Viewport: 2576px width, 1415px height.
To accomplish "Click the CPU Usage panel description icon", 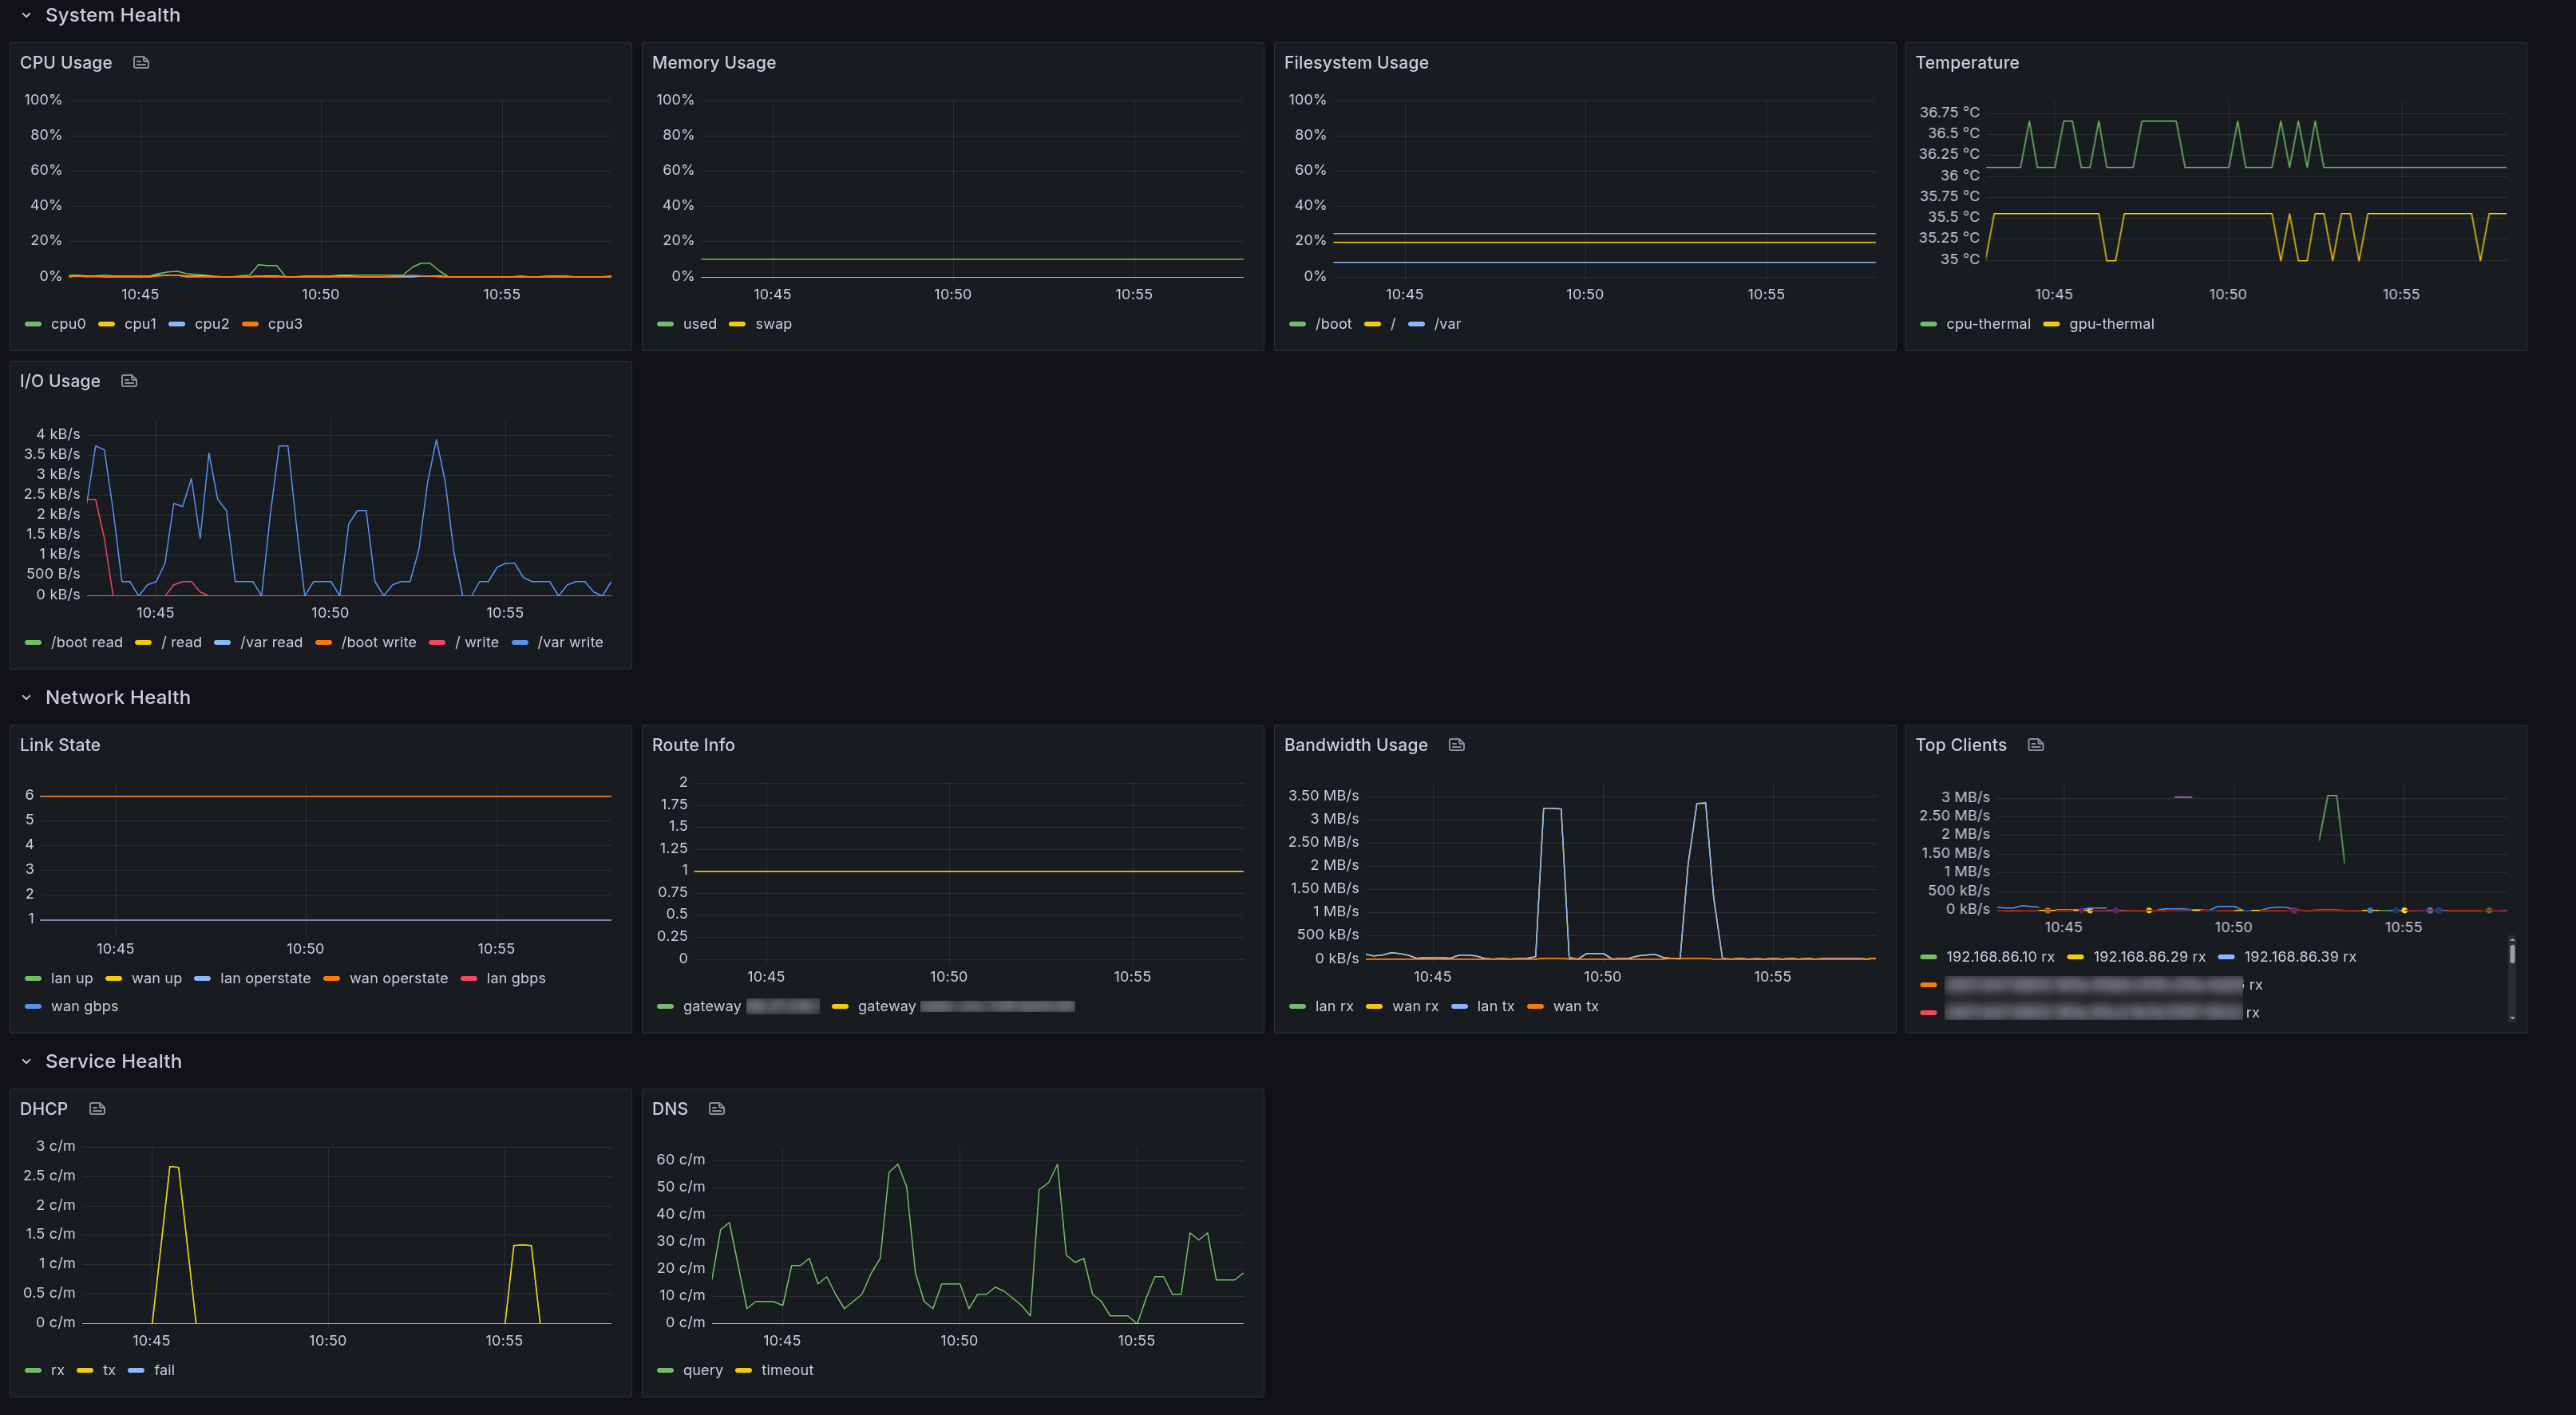I will pos(141,62).
